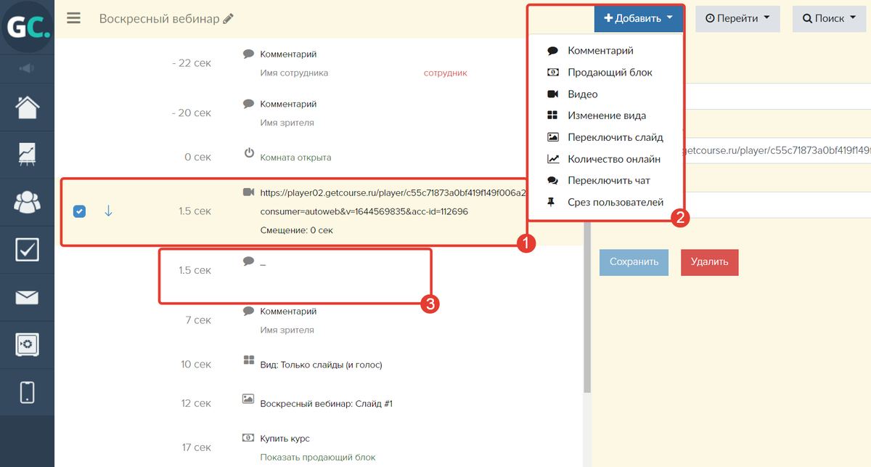Open the Показать продающий блок link
This screenshot has width=871, height=467.
point(318,457)
